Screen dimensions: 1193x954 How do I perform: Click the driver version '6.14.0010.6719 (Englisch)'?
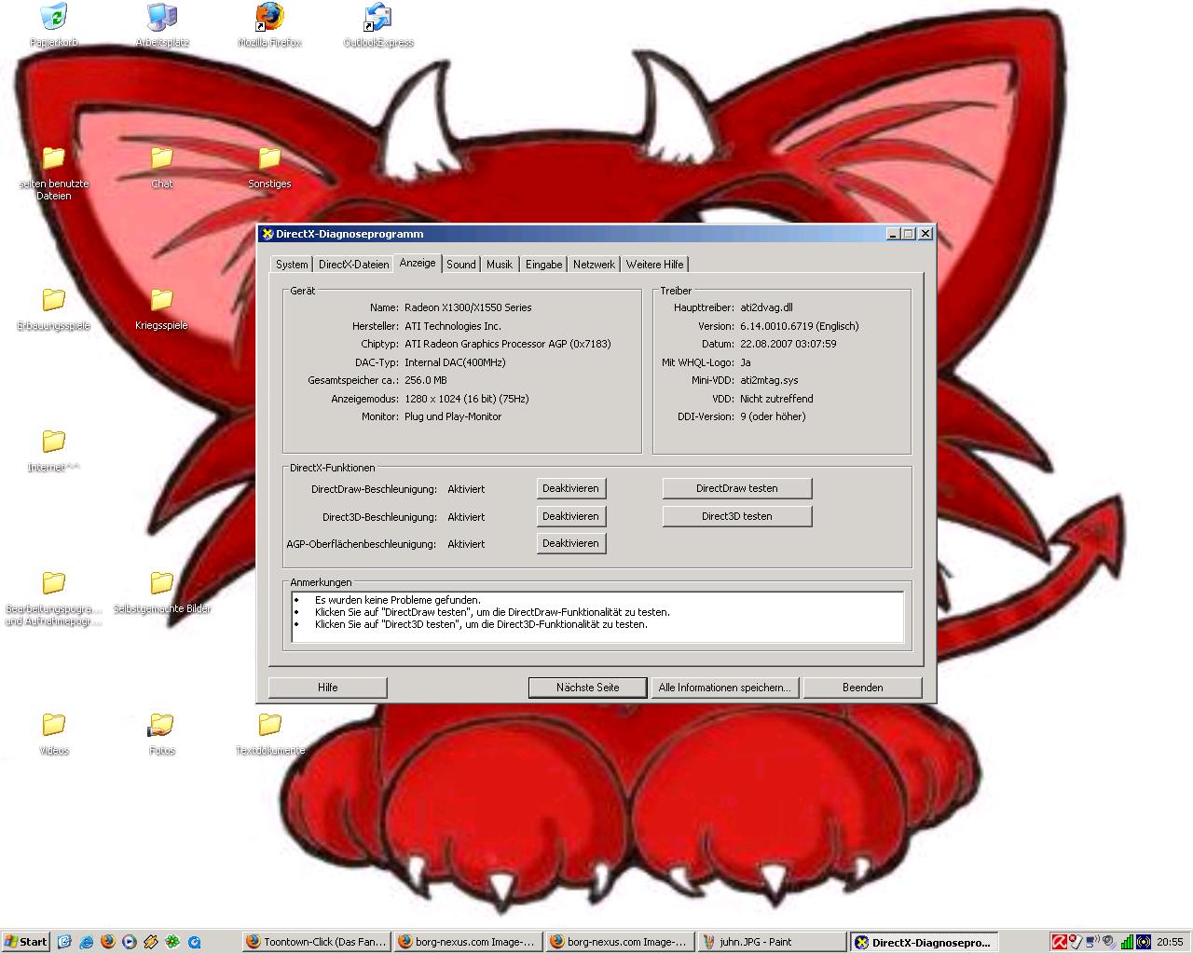(x=800, y=326)
